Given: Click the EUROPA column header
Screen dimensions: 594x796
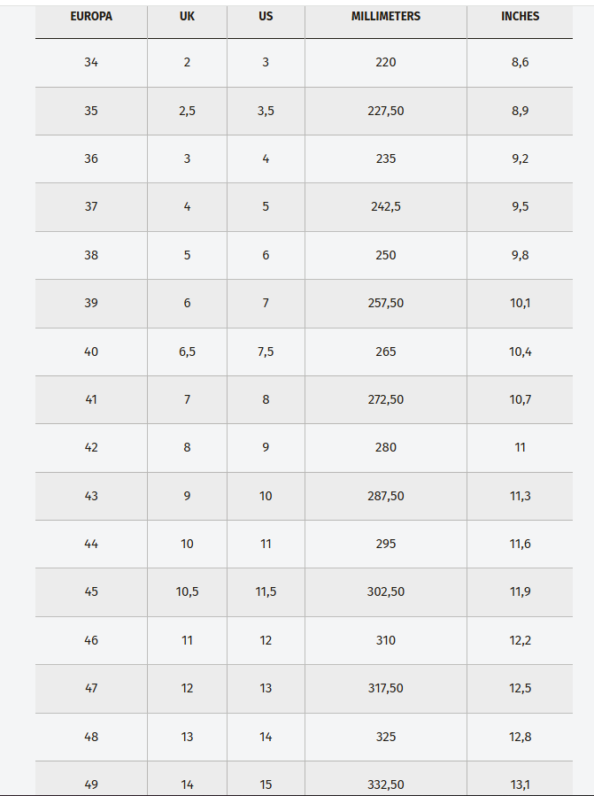Looking at the screenshot, I should pyautogui.click(x=91, y=17).
